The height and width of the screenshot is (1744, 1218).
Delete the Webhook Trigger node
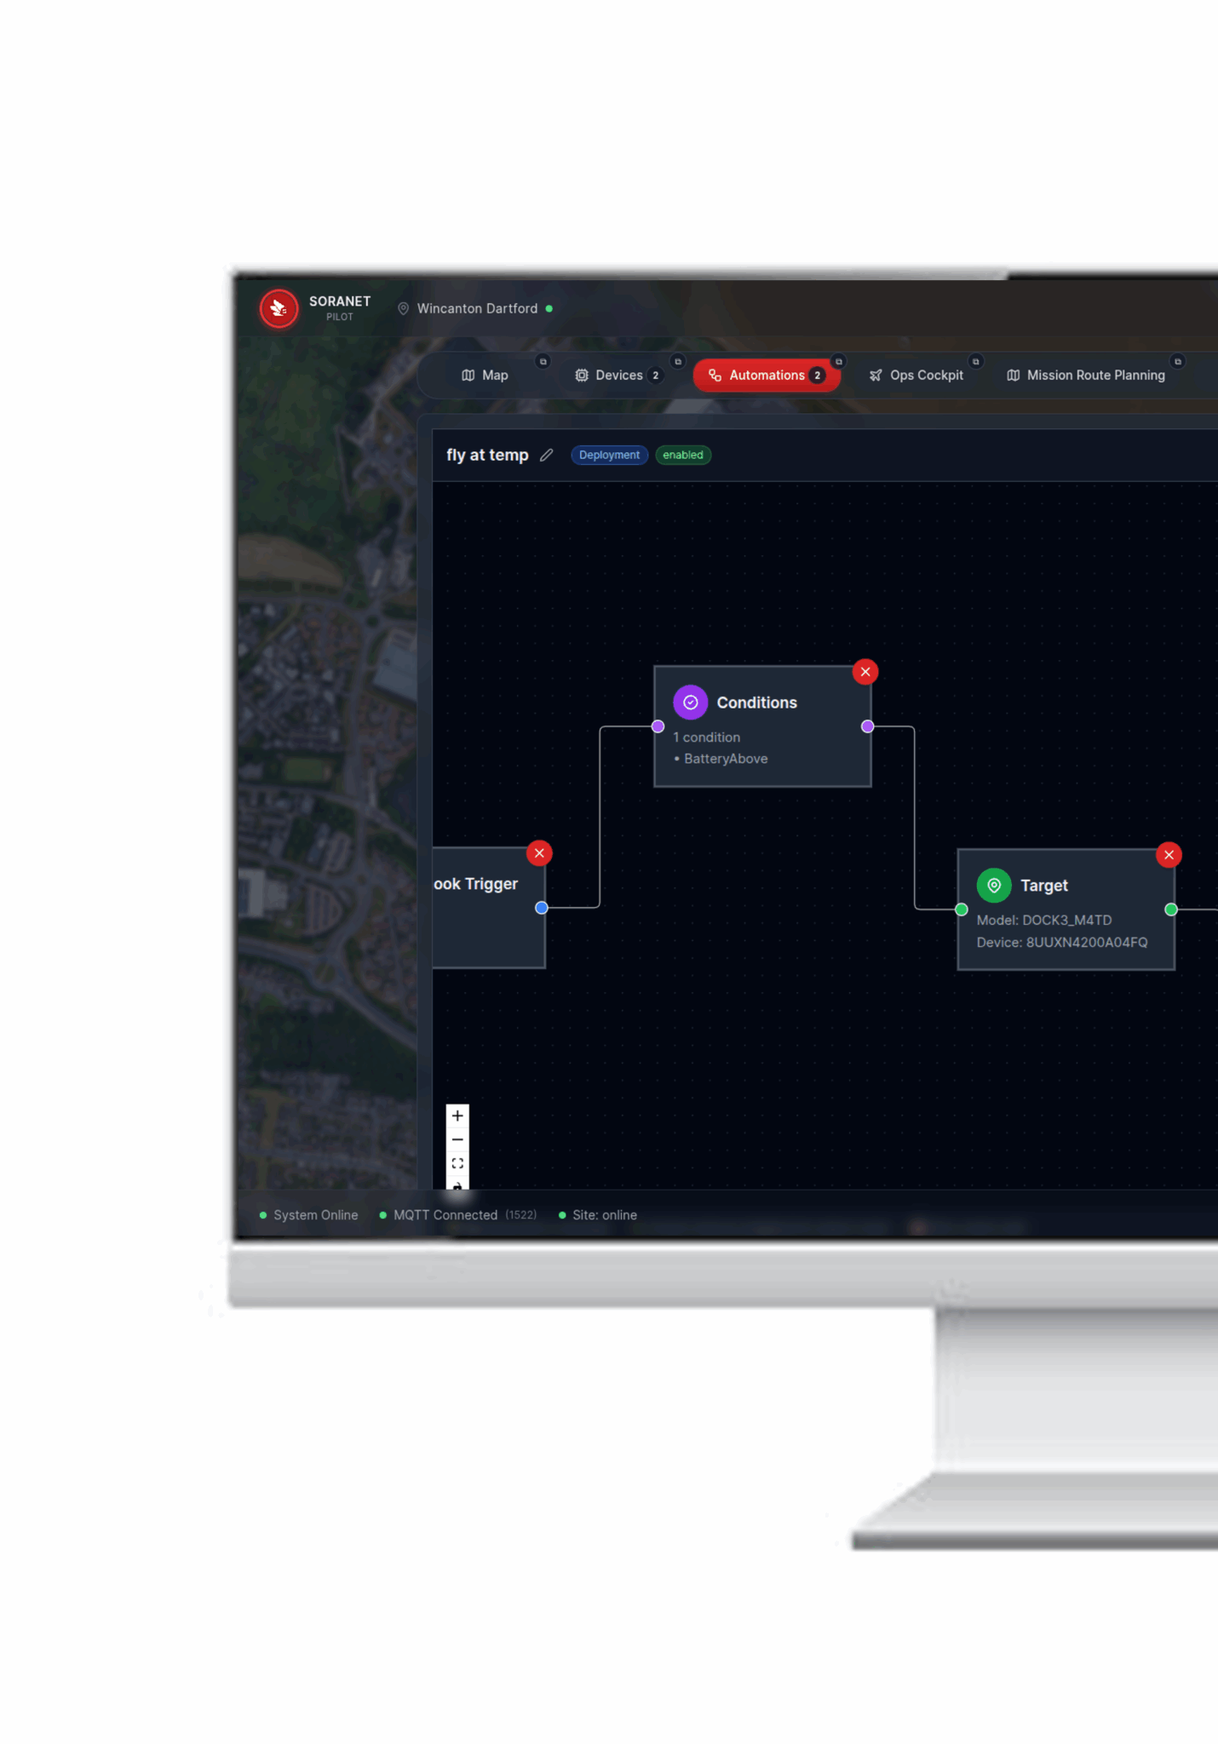coord(539,853)
